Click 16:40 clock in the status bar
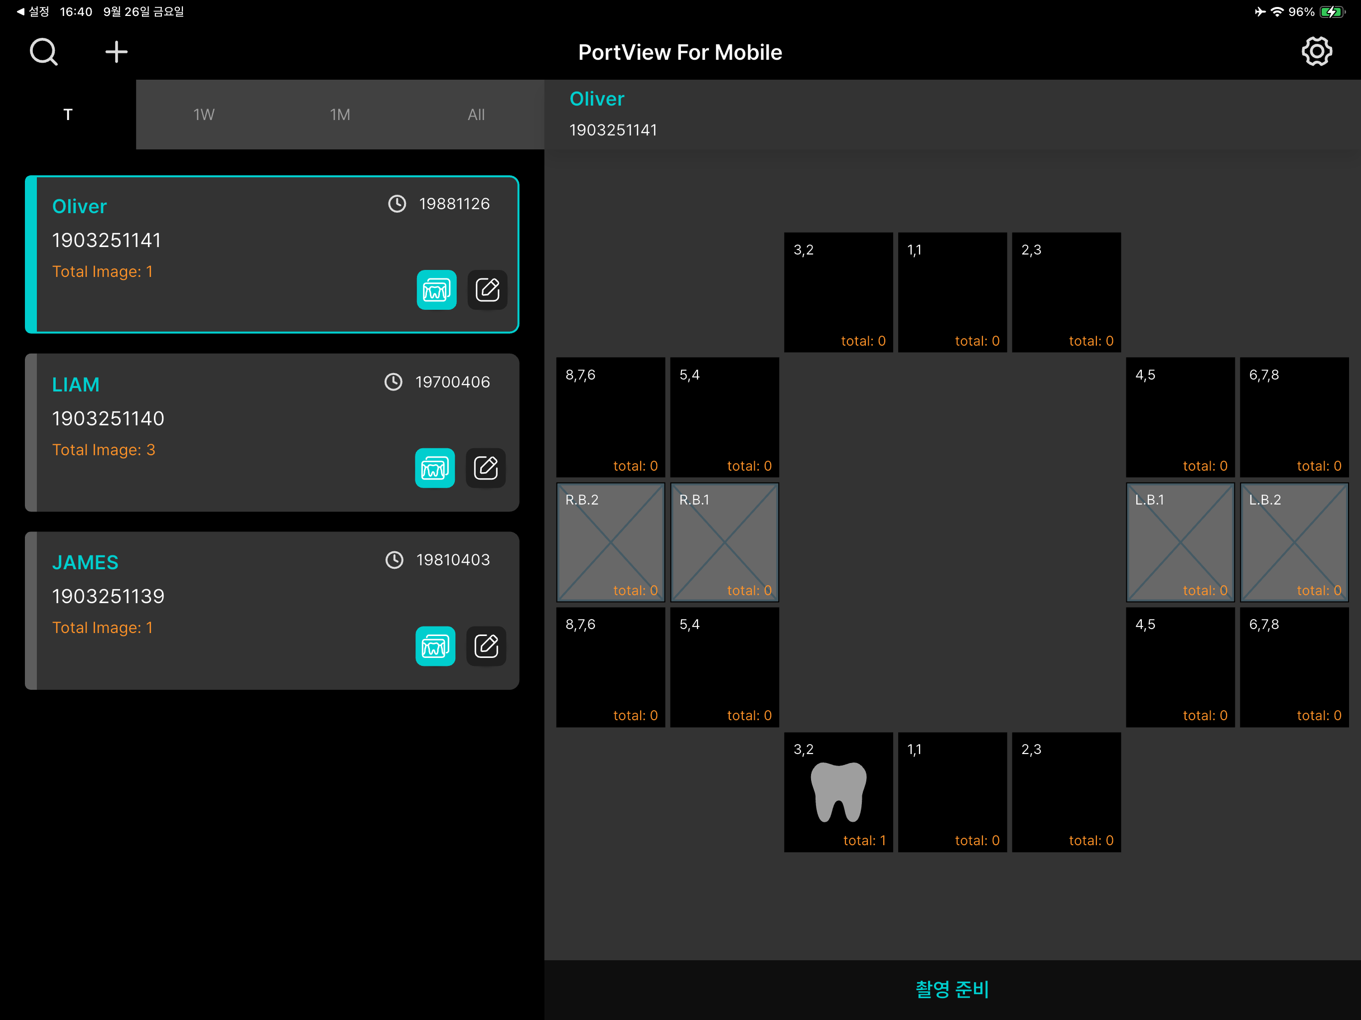Viewport: 1361px width, 1020px height. point(76,11)
